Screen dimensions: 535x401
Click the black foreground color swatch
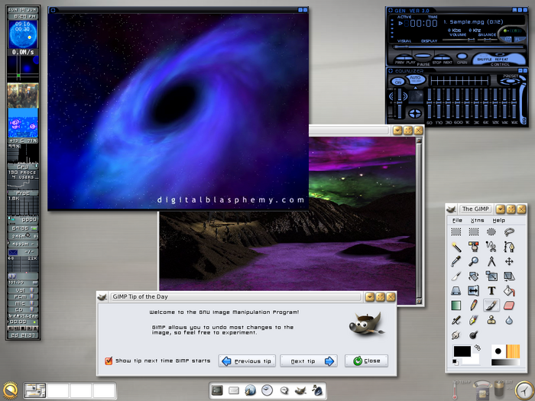462,351
